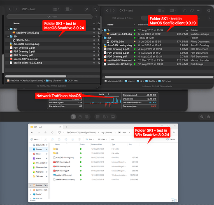The width and height of the screenshot is (214, 205).
Task: Click the up-arrow navigation icon in Explorer
Action: [45, 132]
